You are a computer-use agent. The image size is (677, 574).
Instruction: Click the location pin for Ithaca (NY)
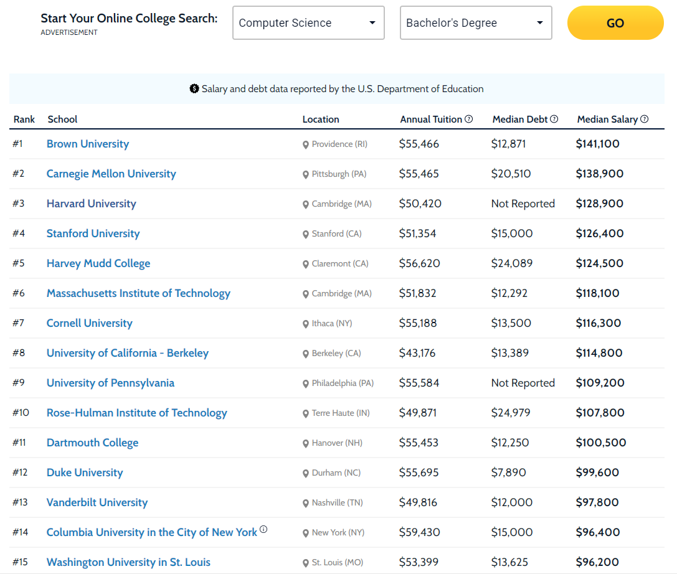[x=306, y=324]
